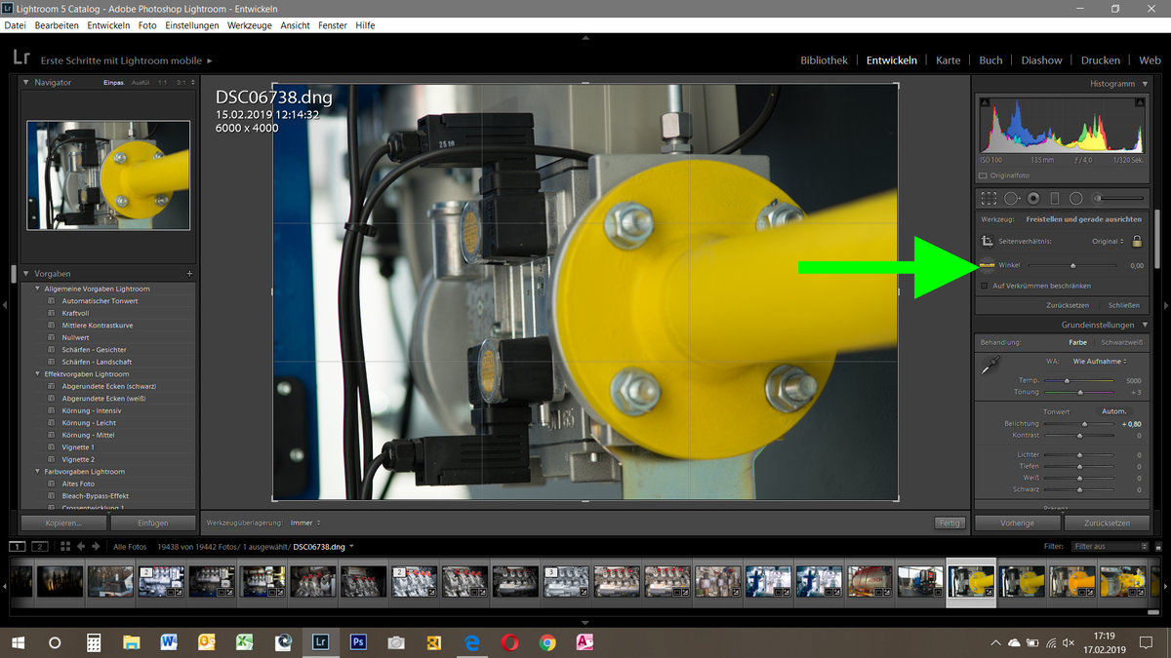Select the Adjustment Brush tool
This screenshot has height=658, width=1171.
(x=1097, y=198)
